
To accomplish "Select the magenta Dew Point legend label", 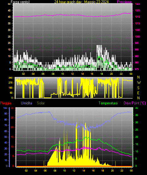I will tap(135, 103).
